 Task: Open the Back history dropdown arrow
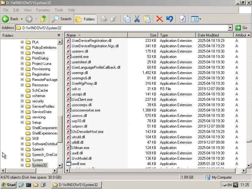(x=22, y=19)
